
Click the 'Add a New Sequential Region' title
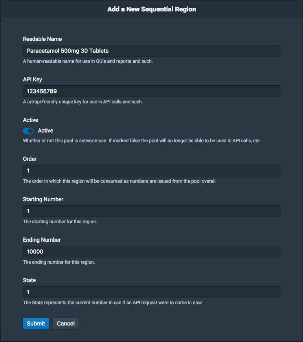click(x=152, y=9)
